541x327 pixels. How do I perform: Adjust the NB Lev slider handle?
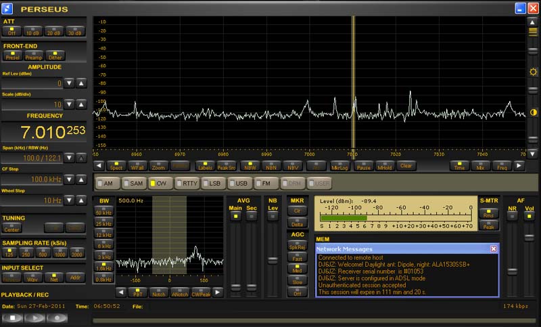(x=273, y=260)
